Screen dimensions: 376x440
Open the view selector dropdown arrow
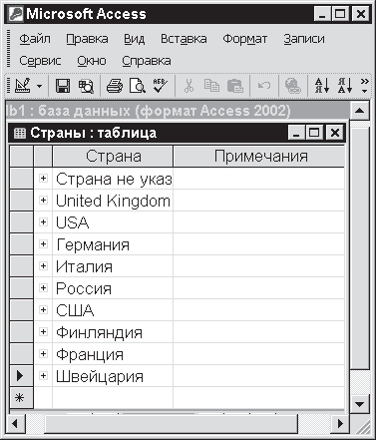tap(39, 87)
